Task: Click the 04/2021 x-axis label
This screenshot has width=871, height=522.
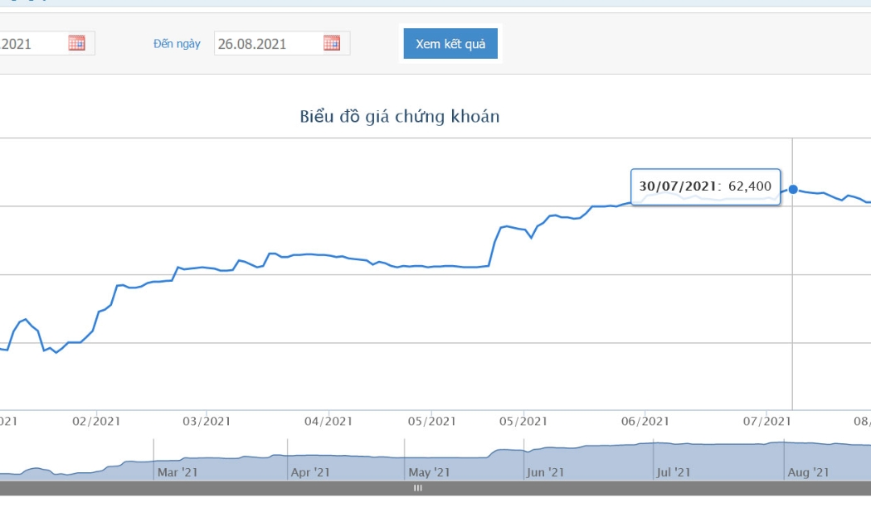Action: pyautogui.click(x=328, y=422)
